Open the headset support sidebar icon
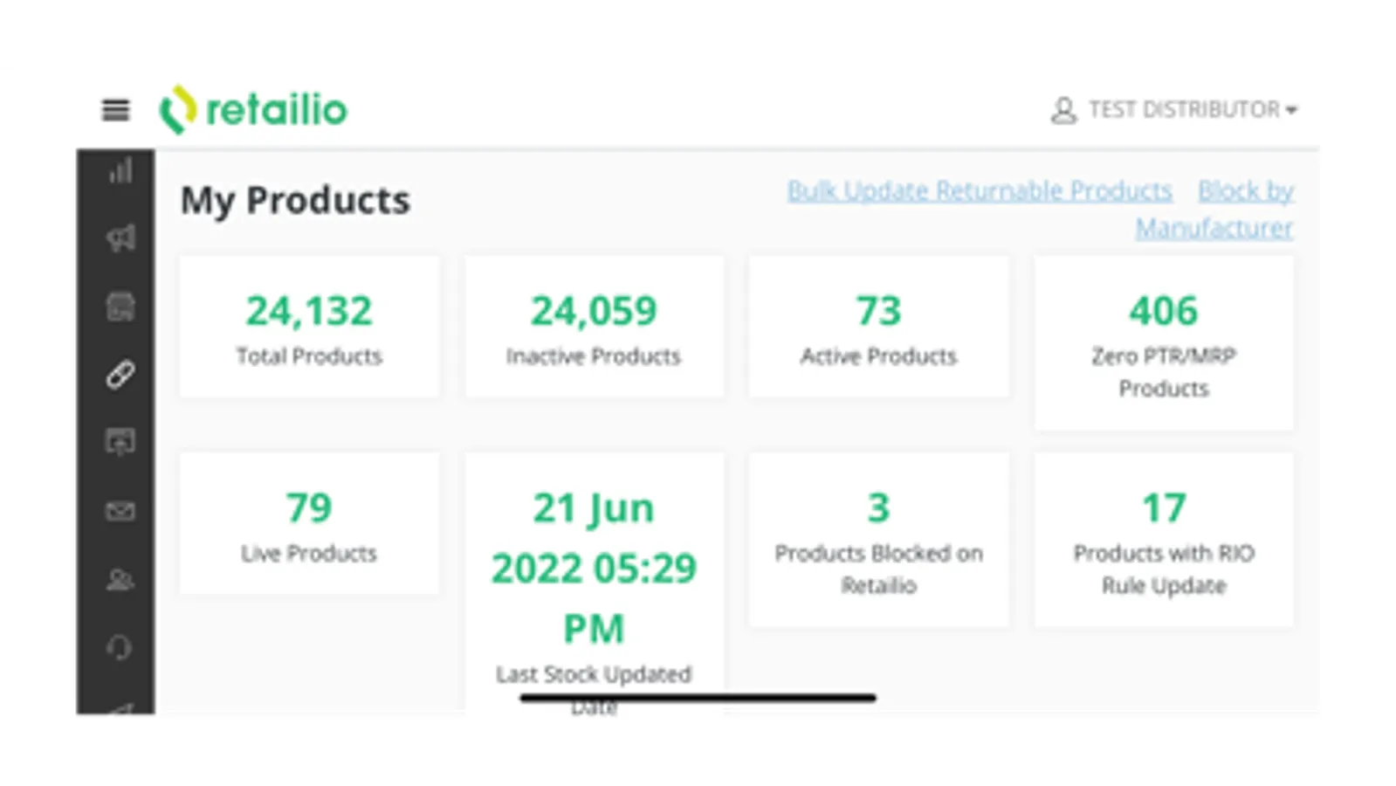1396x786 pixels. pos(120,647)
